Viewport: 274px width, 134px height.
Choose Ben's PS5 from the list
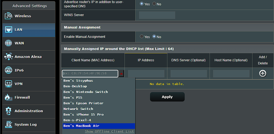[x=99, y=98]
